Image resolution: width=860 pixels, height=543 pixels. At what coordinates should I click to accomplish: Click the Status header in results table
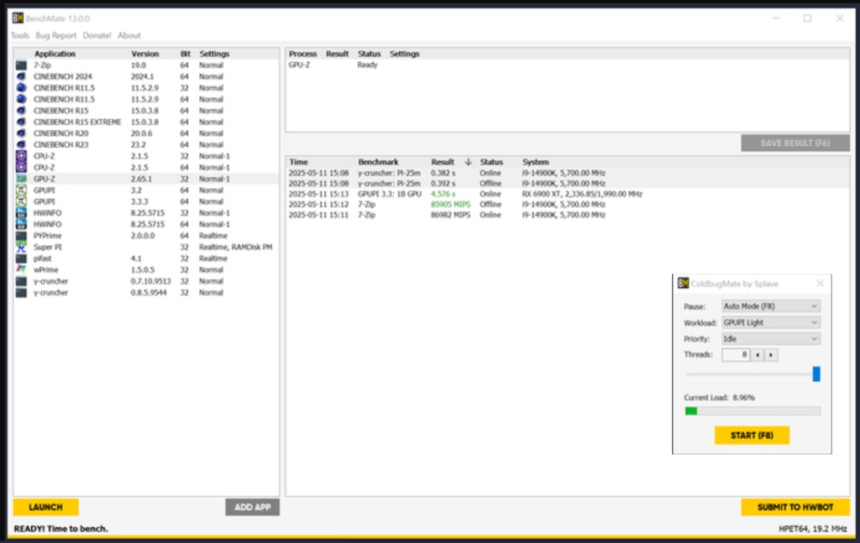click(x=490, y=162)
